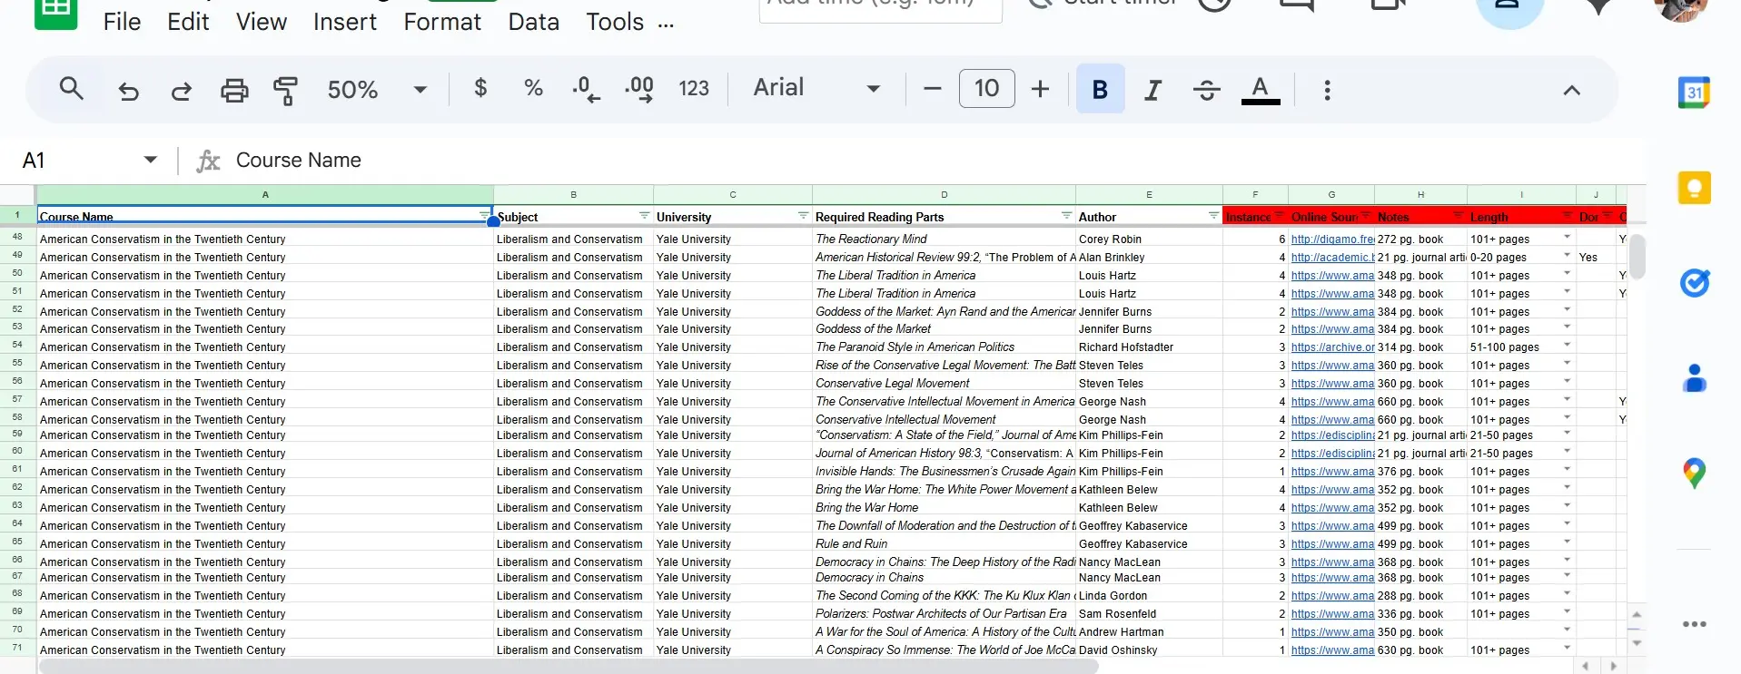Select row 54 header
The image size is (1741, 674).
(17, 345)
